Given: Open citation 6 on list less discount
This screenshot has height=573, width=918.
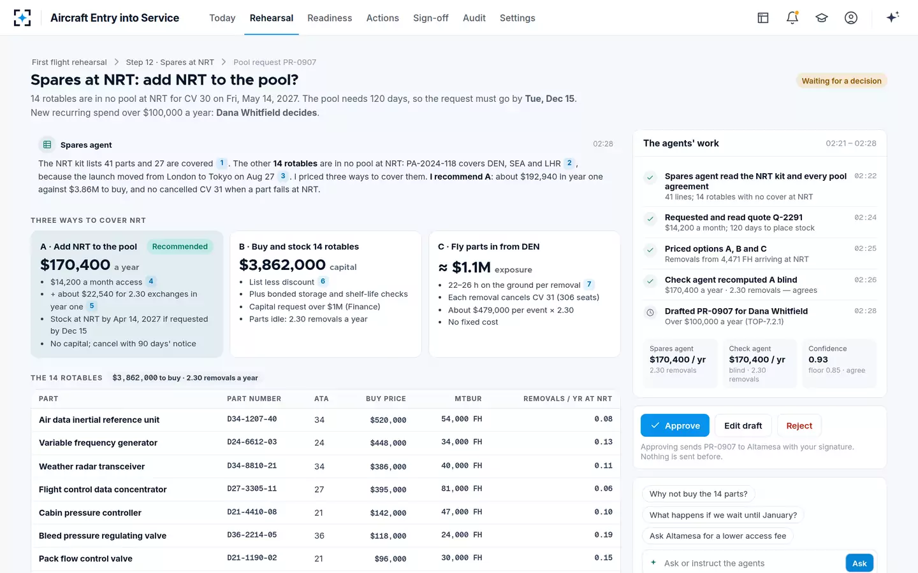Looking at the screenshot, I should click(323, 281).
